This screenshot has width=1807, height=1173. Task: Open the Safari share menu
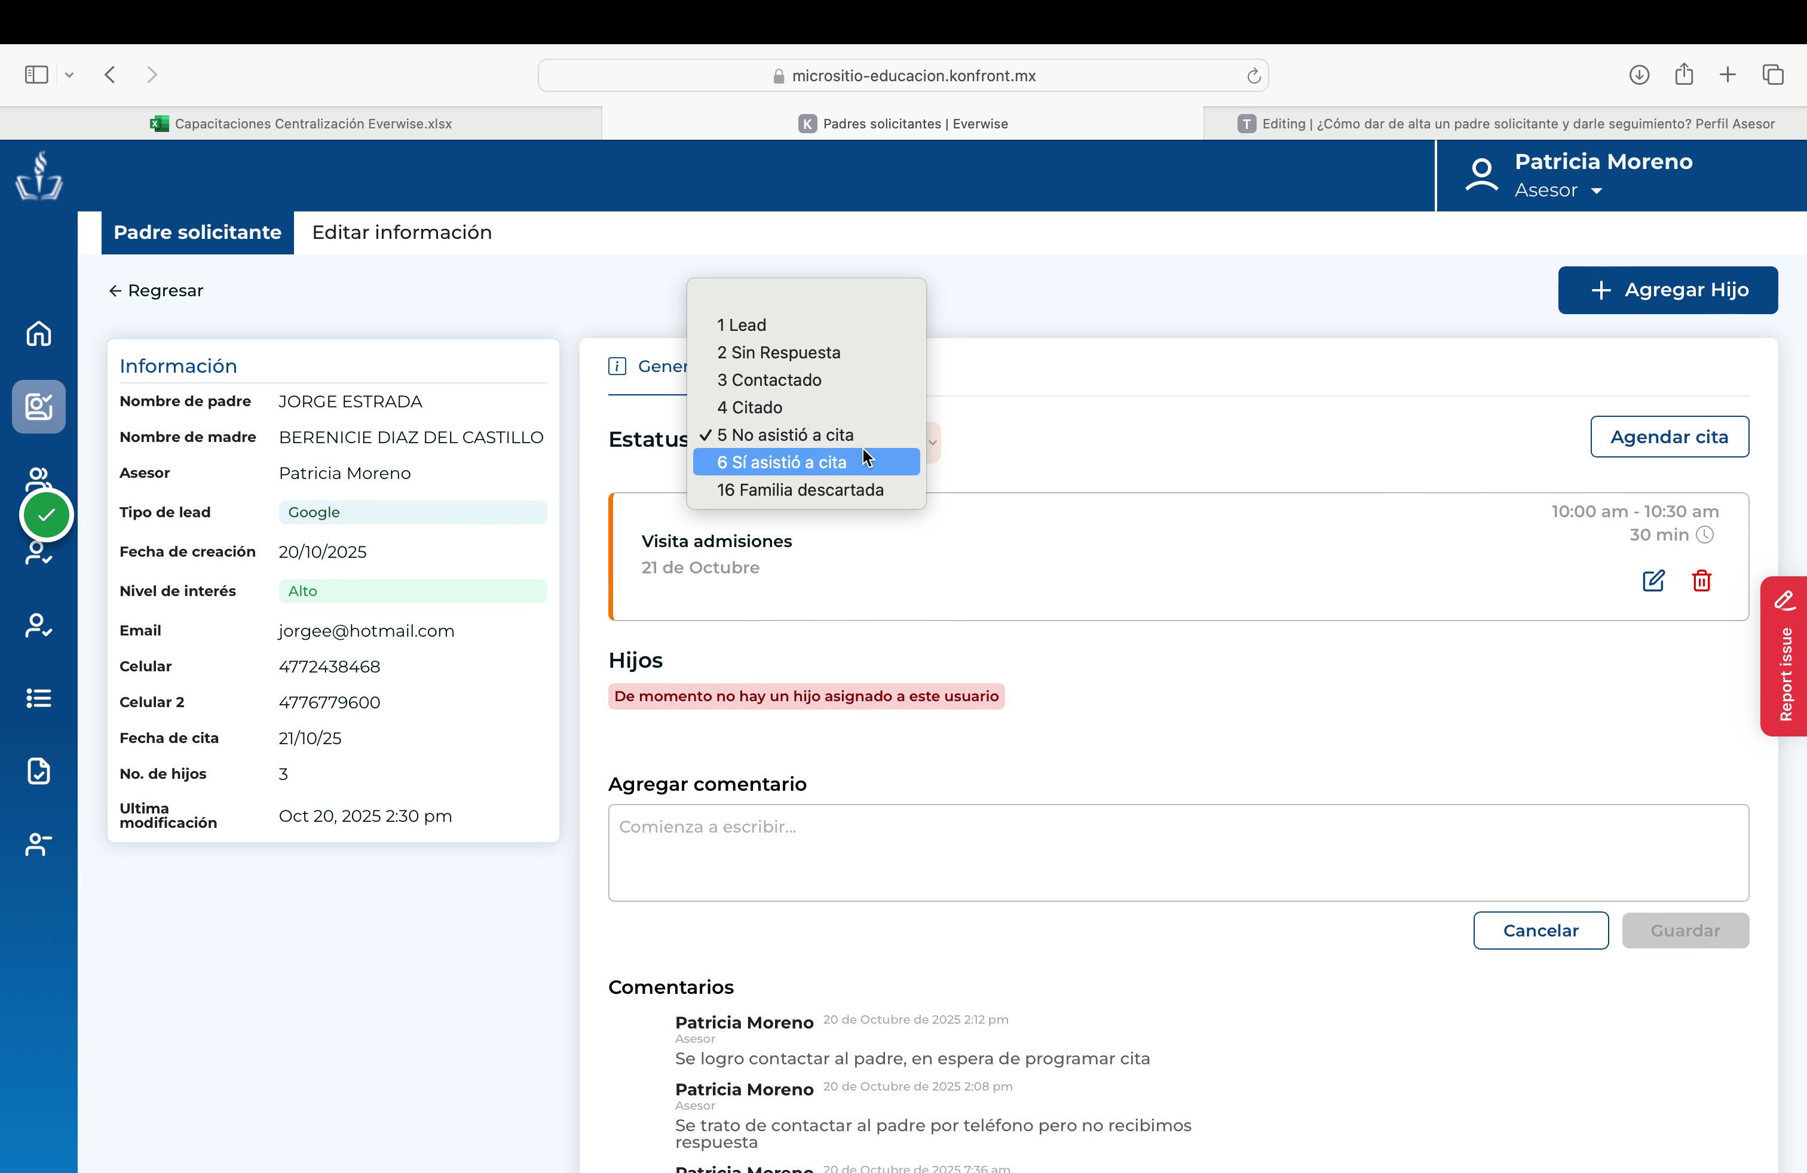(x=1684, y=73)
